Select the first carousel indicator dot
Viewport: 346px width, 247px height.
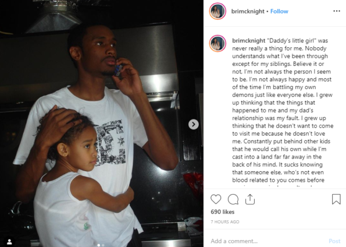pos(99,245)
